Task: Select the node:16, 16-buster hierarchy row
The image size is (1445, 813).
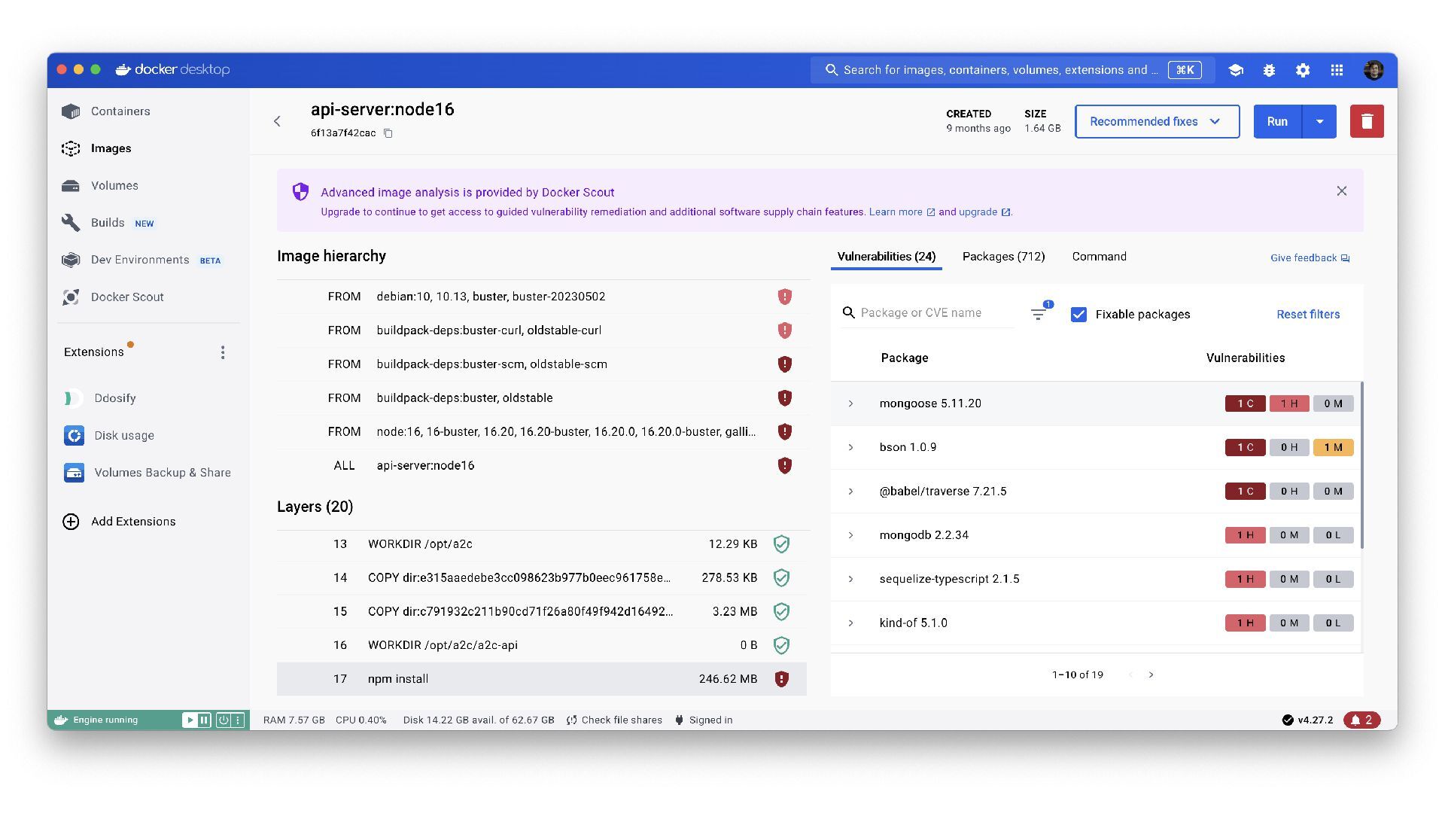Action: coord(543,432)
